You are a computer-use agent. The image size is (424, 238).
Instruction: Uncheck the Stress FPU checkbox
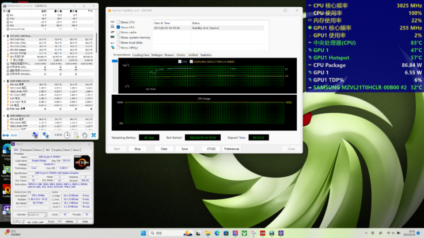(x=118, y=27)
